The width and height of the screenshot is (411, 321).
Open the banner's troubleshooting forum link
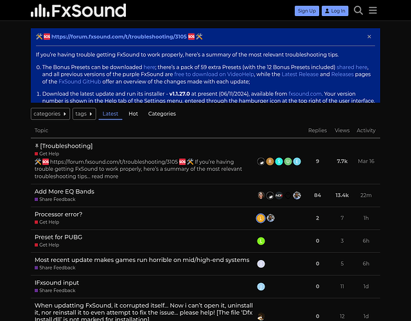[119, 37]
